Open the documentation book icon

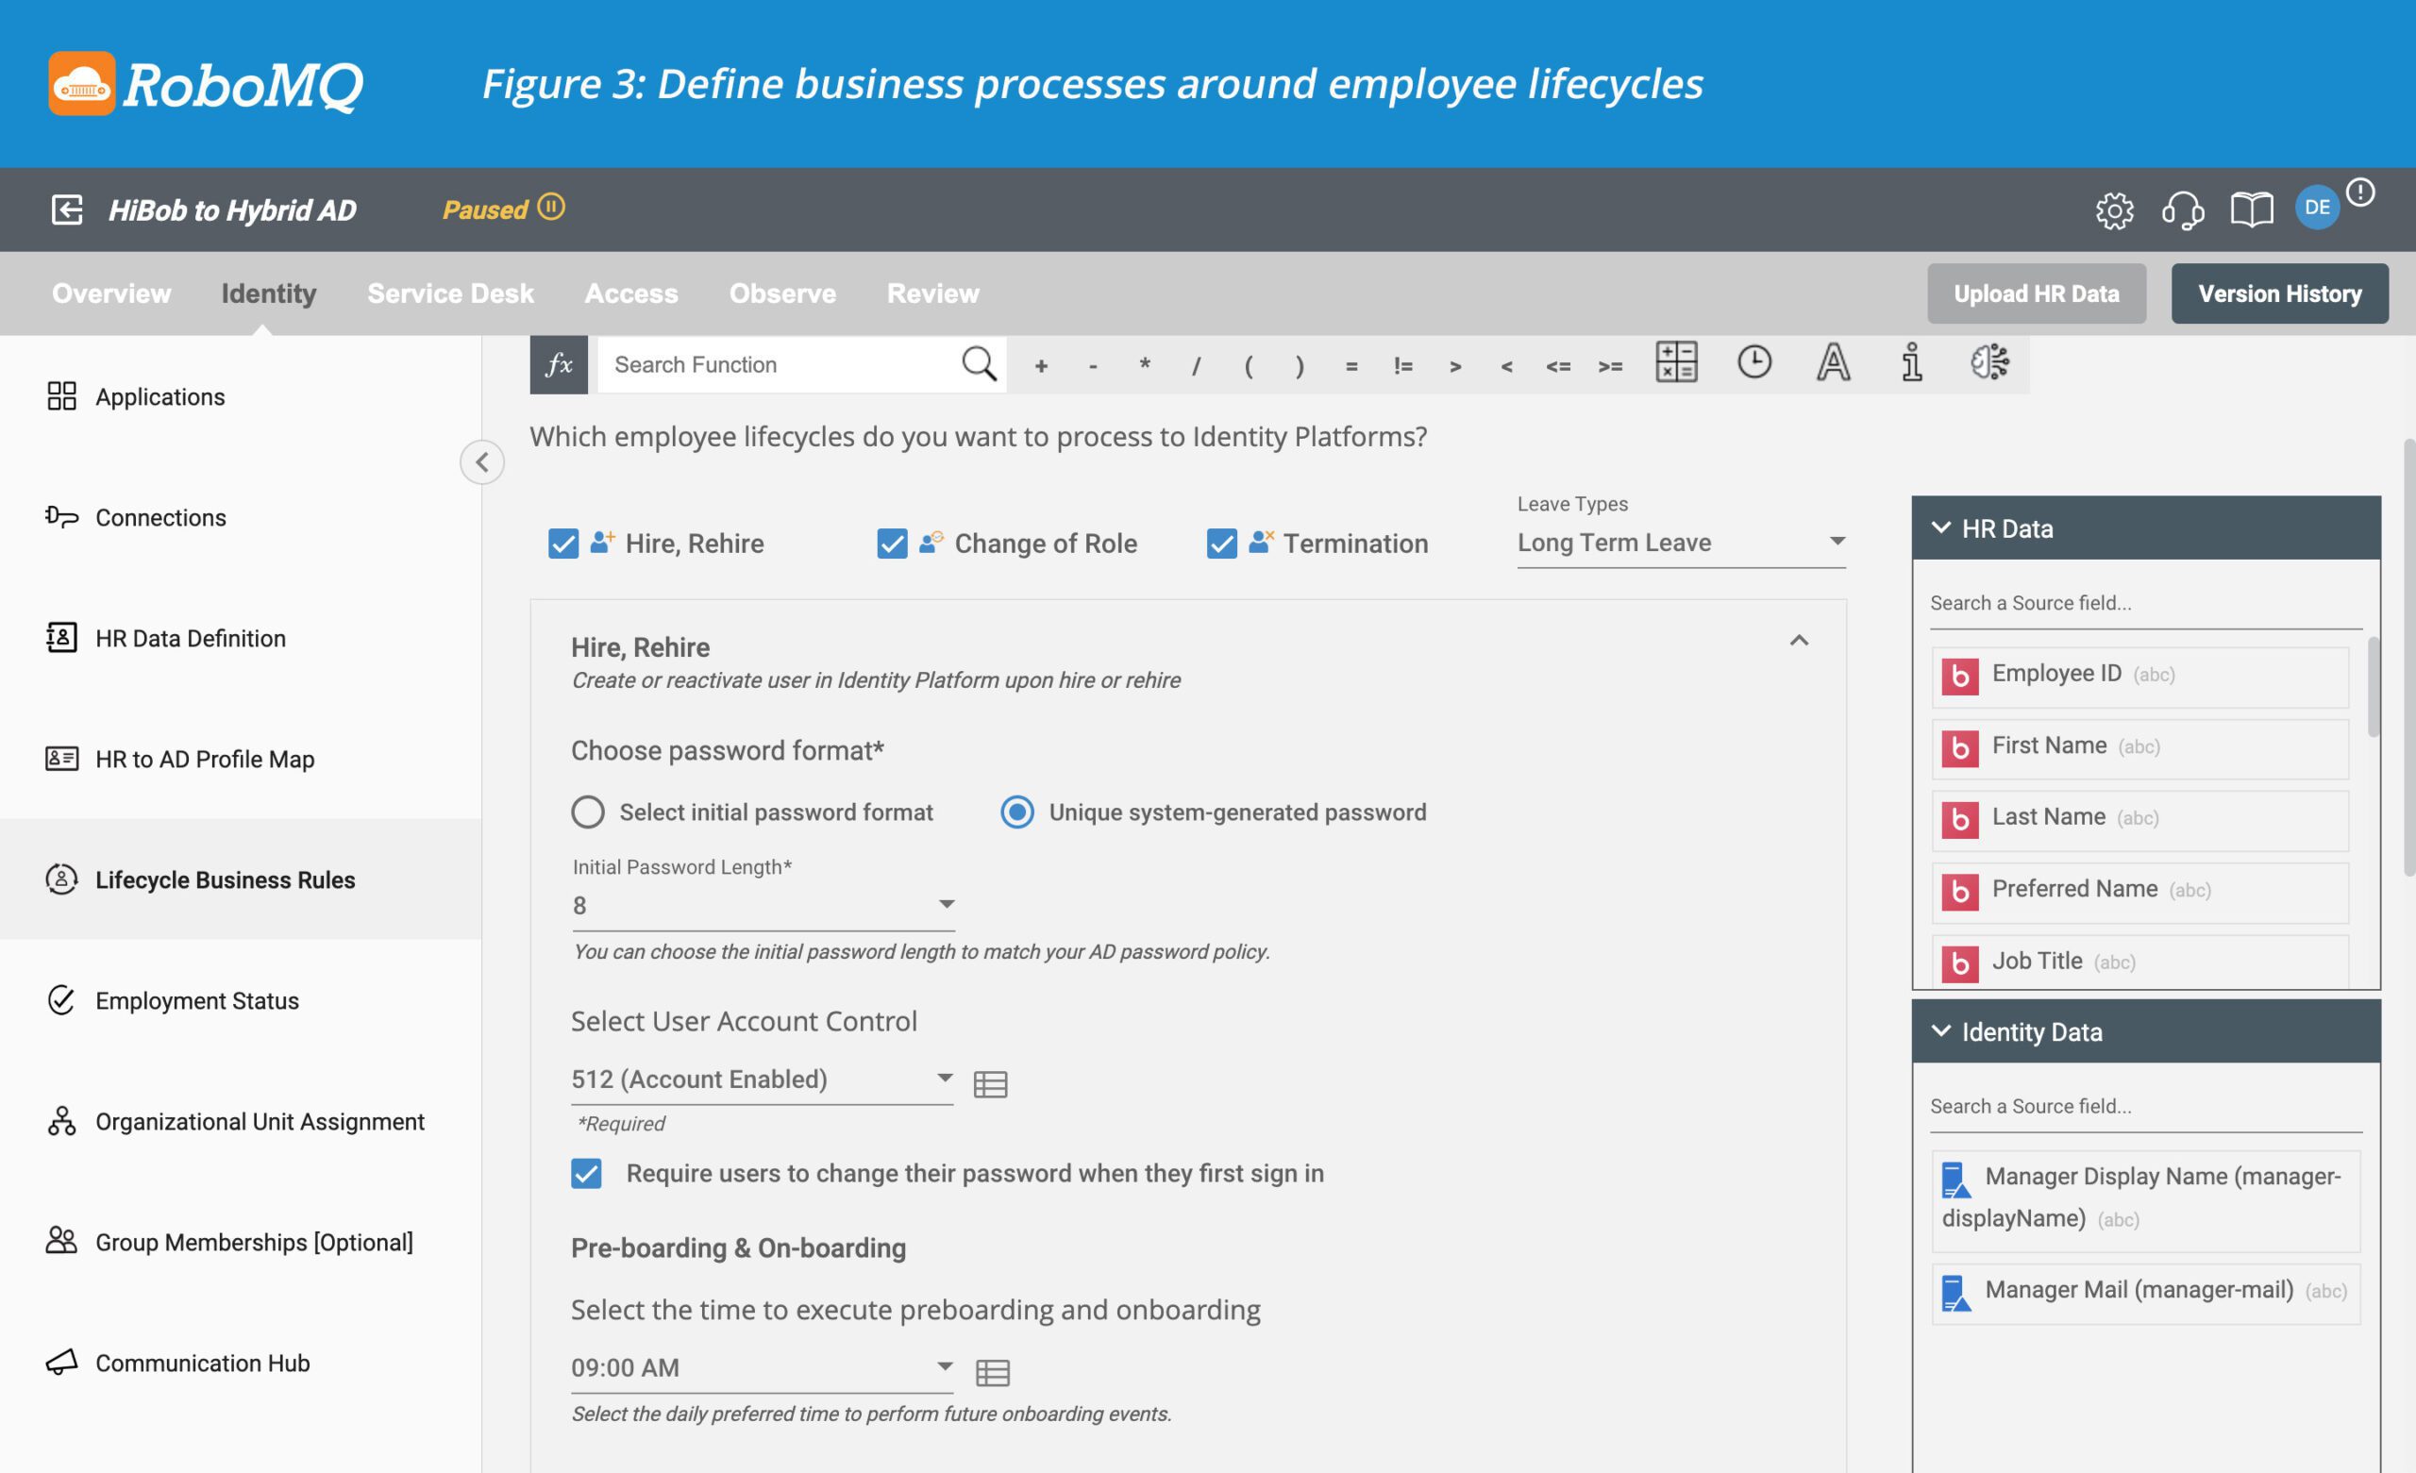click(2250, 209)
